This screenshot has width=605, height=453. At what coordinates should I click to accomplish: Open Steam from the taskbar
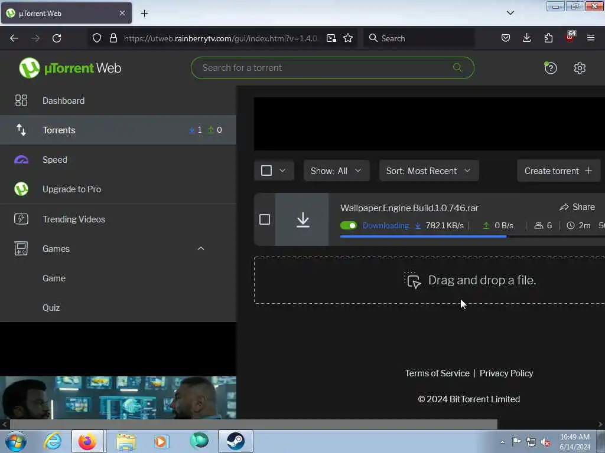pyautogui.click(x=235, y=441)
